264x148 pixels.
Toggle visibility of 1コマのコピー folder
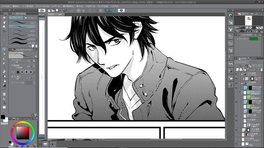pyautogui.click(x=236, y=74)
